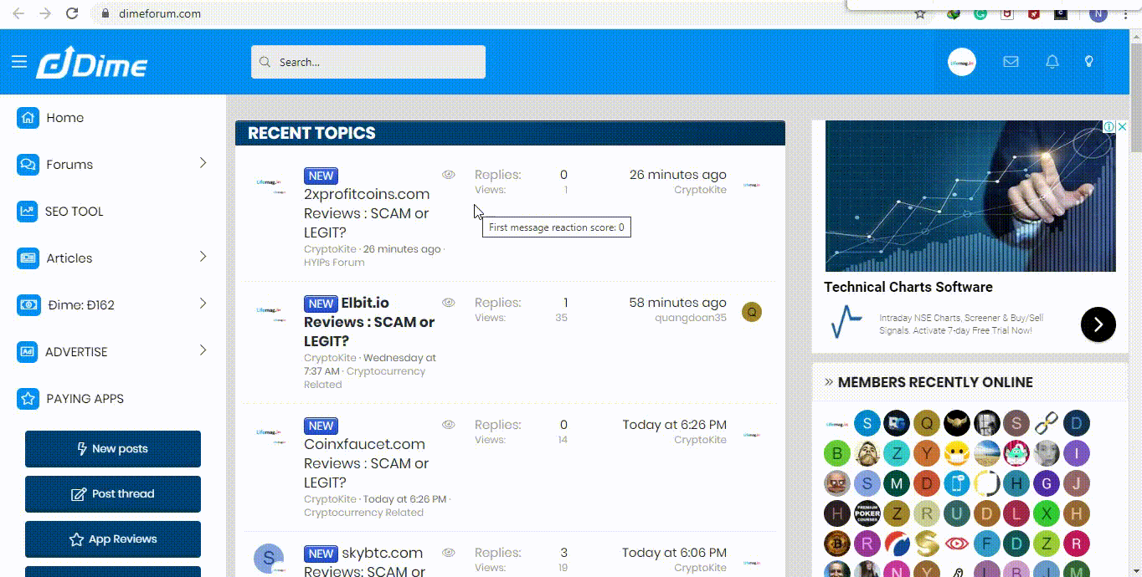Screen dimensions: 1142x577
Task: Open the Elbit.io Reviews thread
Action: coord(369,322)
